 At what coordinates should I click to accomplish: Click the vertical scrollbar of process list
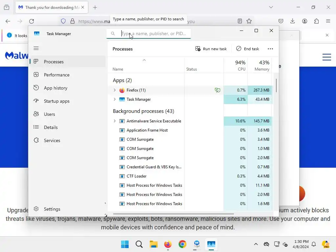[x=276, y=86]
